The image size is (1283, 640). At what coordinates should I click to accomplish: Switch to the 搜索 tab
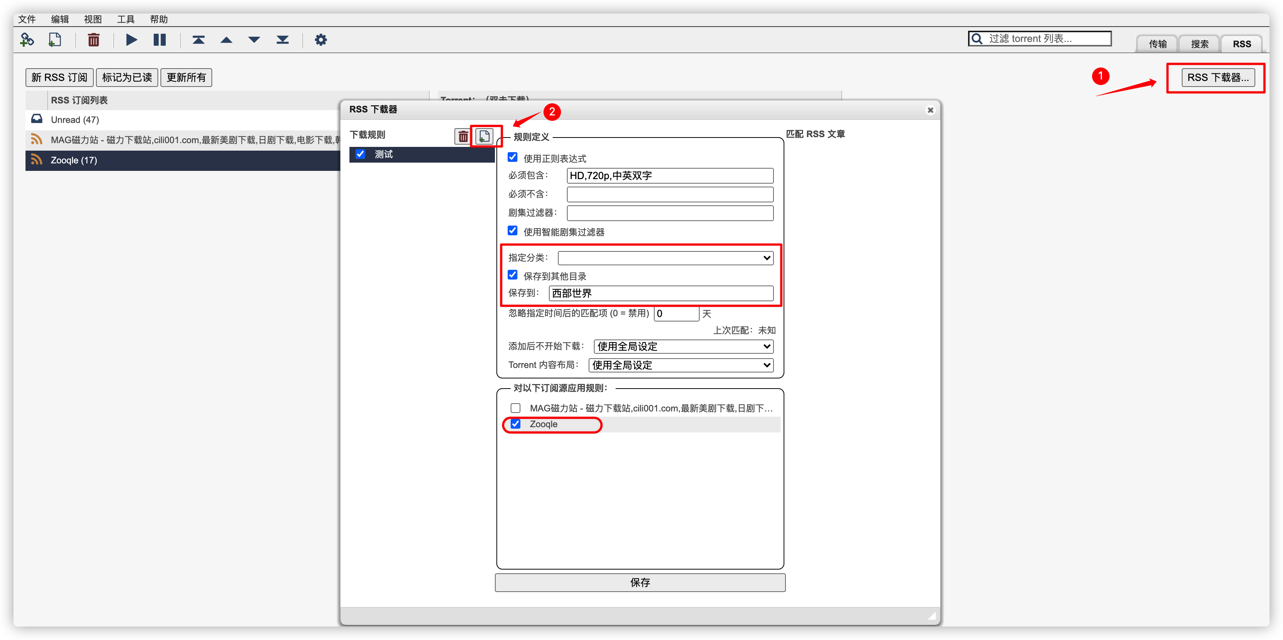pos(1199,44)
